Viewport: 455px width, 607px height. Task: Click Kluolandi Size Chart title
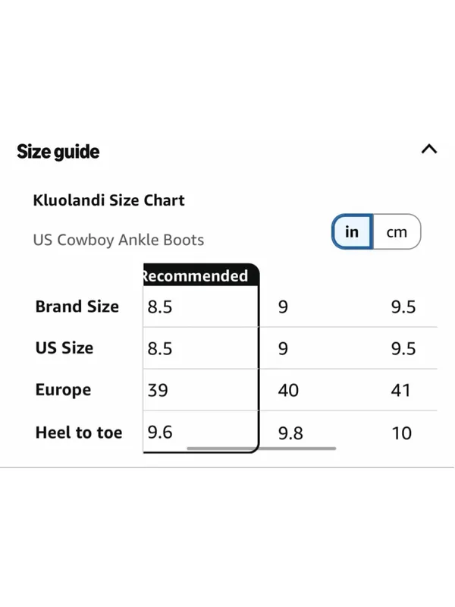(108, 200)
